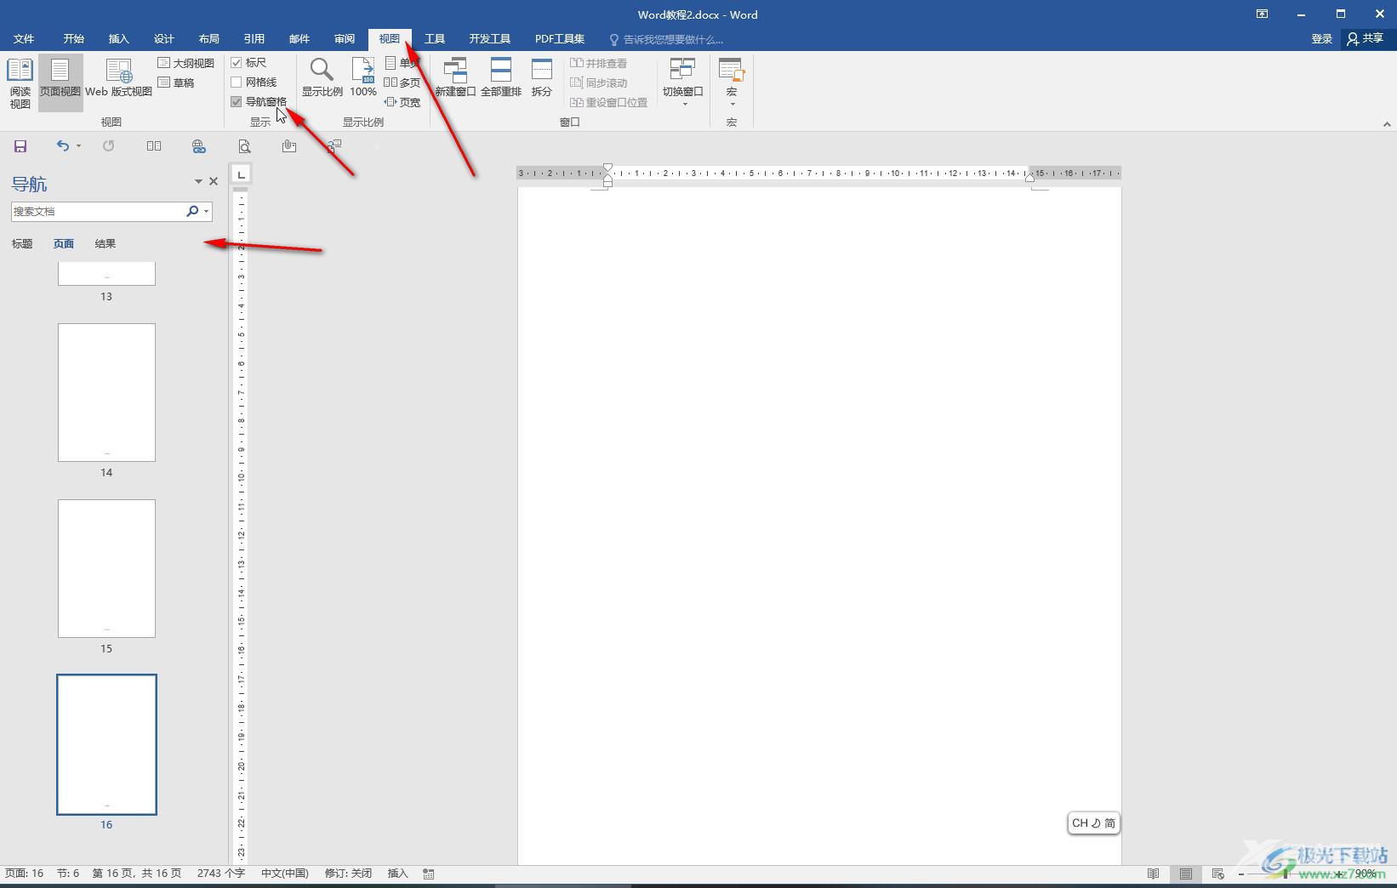Uncheck Navigation Pane (导航窗格) checkbox

pyautogui.click(x=237, y=102)
